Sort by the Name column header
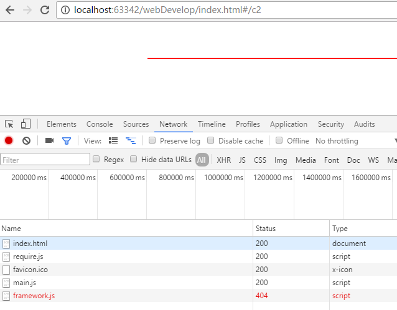 click(126, 229)
